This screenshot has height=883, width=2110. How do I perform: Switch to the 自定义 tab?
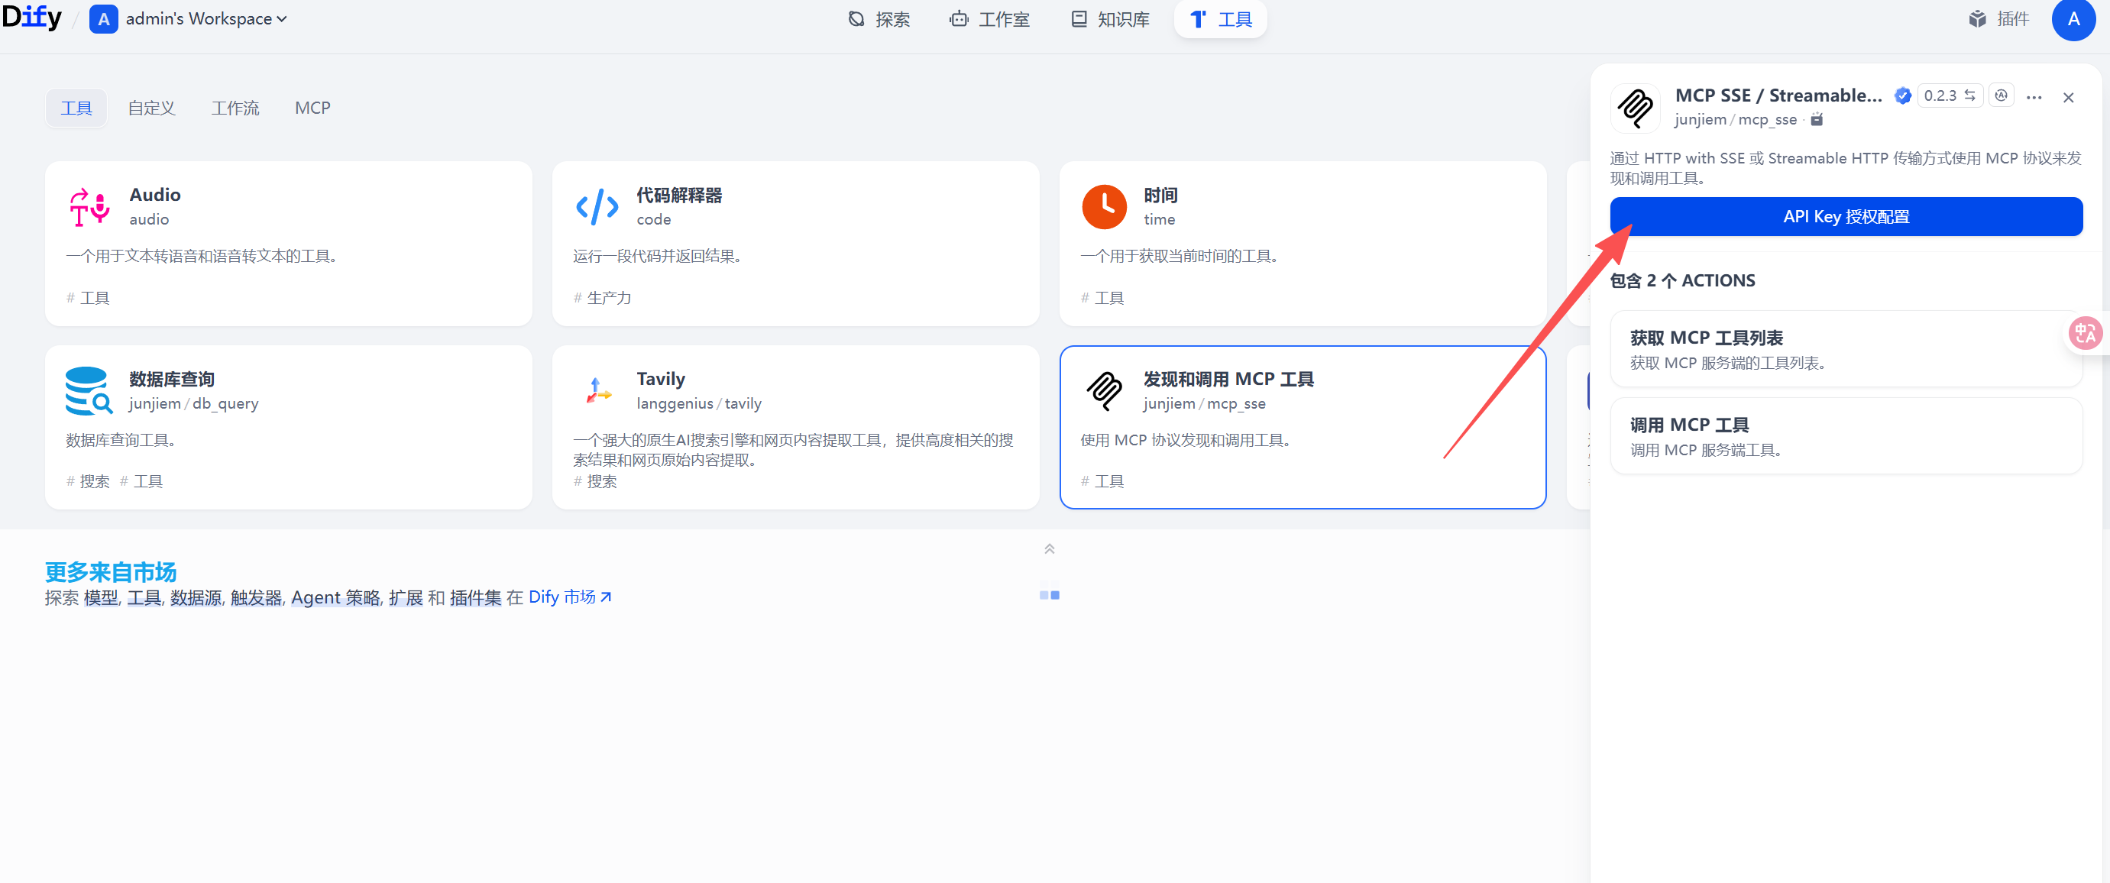[x=151, y=108]
